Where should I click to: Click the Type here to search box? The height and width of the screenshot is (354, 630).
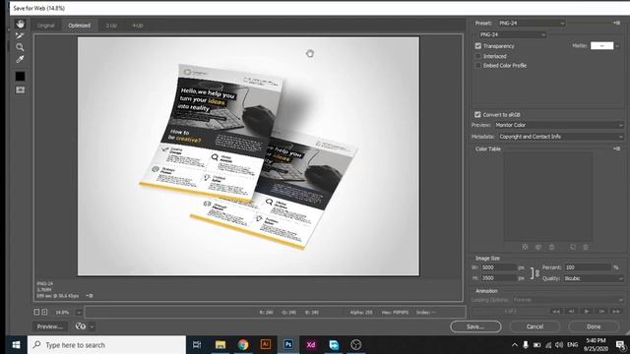[x=107, y=345]
